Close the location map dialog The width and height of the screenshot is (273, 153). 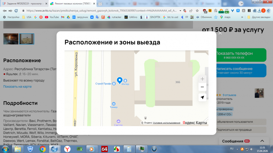point(220,33)
